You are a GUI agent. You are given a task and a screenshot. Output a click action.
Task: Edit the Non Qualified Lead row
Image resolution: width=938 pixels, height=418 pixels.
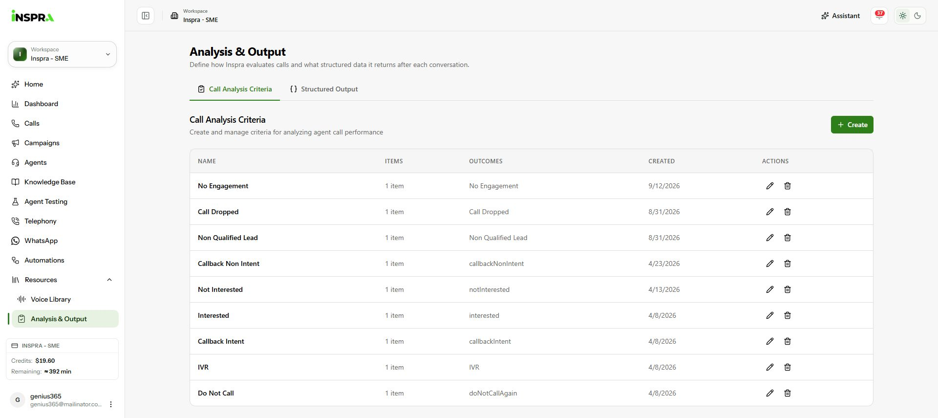pyautogui.click(x=769, y=238)
